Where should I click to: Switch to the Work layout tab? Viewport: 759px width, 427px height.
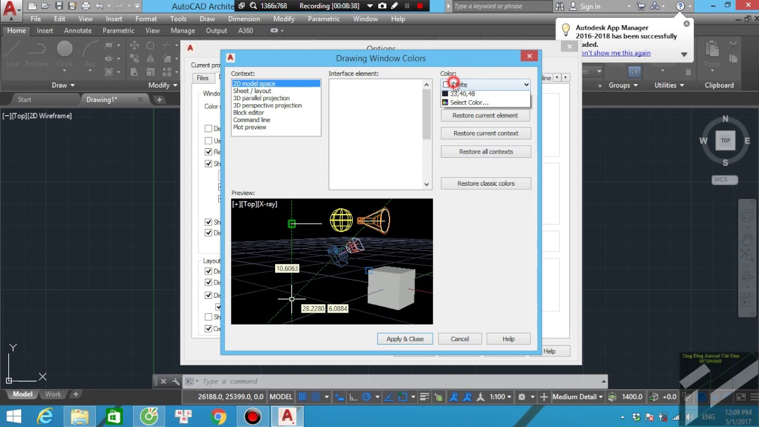(x=53, y=394)
